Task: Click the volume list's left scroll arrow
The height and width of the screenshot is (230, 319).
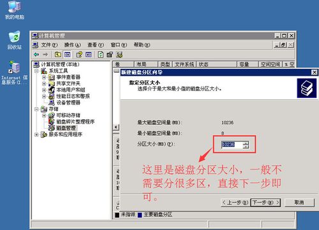Action: [x=116, y=127]
